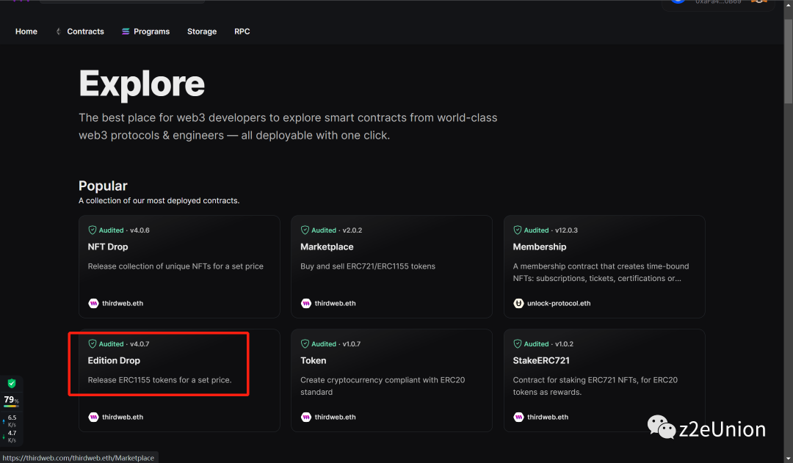The height and width of the screenshot is (463, 793).
Task: Switch to the Home tab
Action: [x=26, y=31]
